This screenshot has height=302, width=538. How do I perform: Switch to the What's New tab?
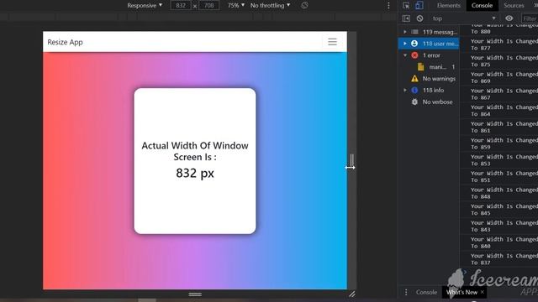click(462, 292)
